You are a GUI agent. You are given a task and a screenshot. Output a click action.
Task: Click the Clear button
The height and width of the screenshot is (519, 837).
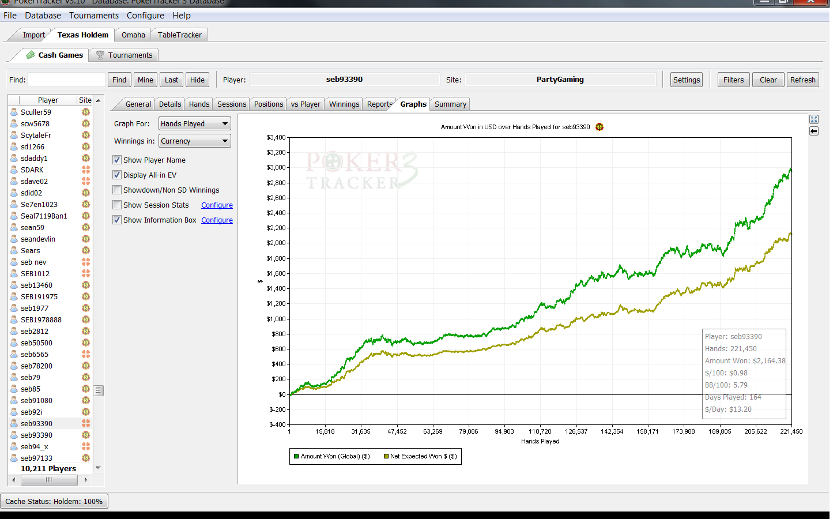(x=768, y=80)
